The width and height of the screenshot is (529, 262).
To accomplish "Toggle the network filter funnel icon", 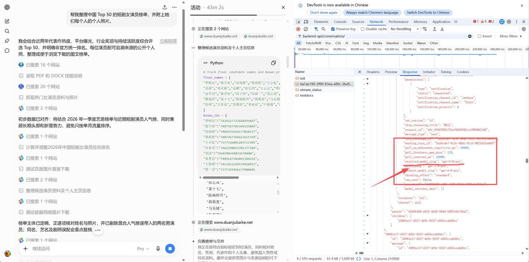I will 316,29.
